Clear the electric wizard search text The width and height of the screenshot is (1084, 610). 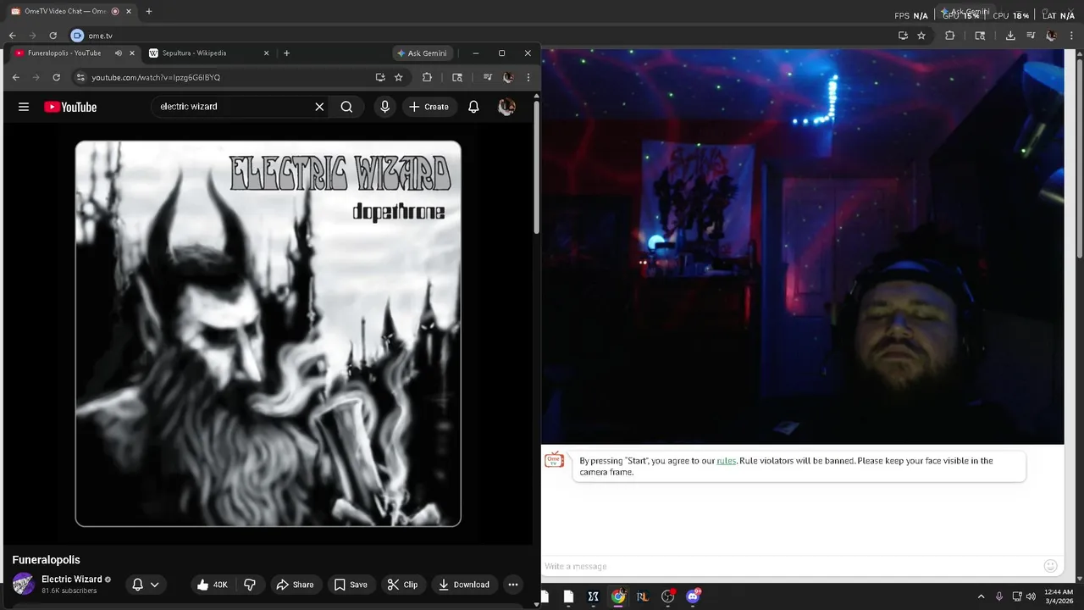(319, 107)
